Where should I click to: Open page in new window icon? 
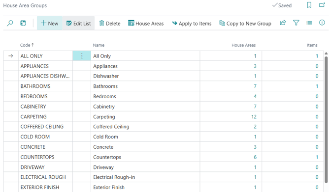(x=322, y=4)
